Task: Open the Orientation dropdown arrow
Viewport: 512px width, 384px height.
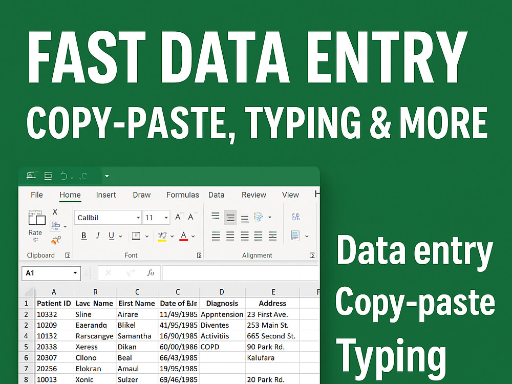Action: pyautogui.click(x=270, y=217)
